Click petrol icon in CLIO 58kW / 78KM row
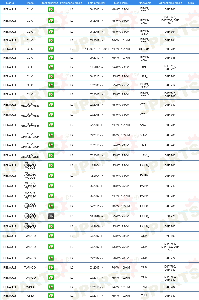Image resolution: width=199 pixels, height=300 pixels. [x=51, y=32]
